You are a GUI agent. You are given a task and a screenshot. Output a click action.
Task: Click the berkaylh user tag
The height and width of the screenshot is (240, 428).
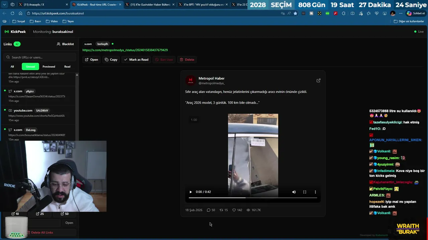pyautogui.click(x=103, y=44)
